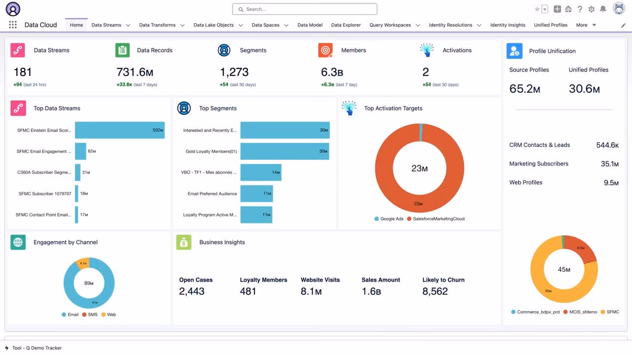The height and width of the screenshot is (355, 632).
Task: Open the Unified Profiles tab
Action: [x=551, y=25]
